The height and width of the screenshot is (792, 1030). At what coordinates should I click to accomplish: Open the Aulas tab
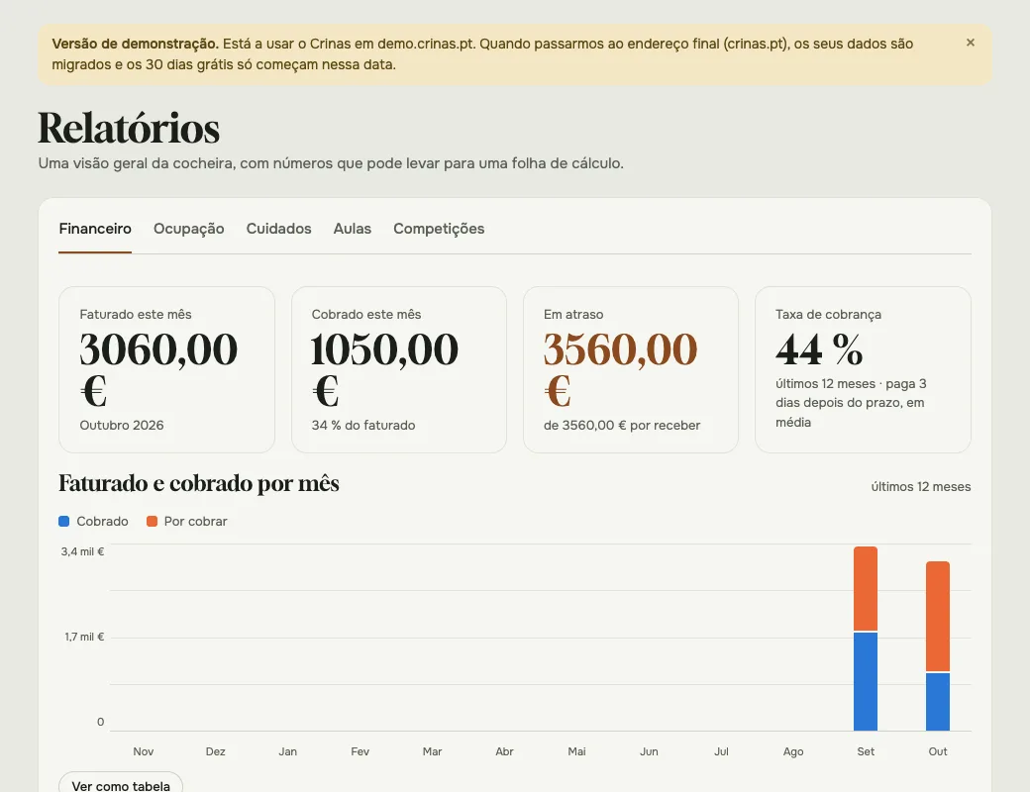(353, 229)
